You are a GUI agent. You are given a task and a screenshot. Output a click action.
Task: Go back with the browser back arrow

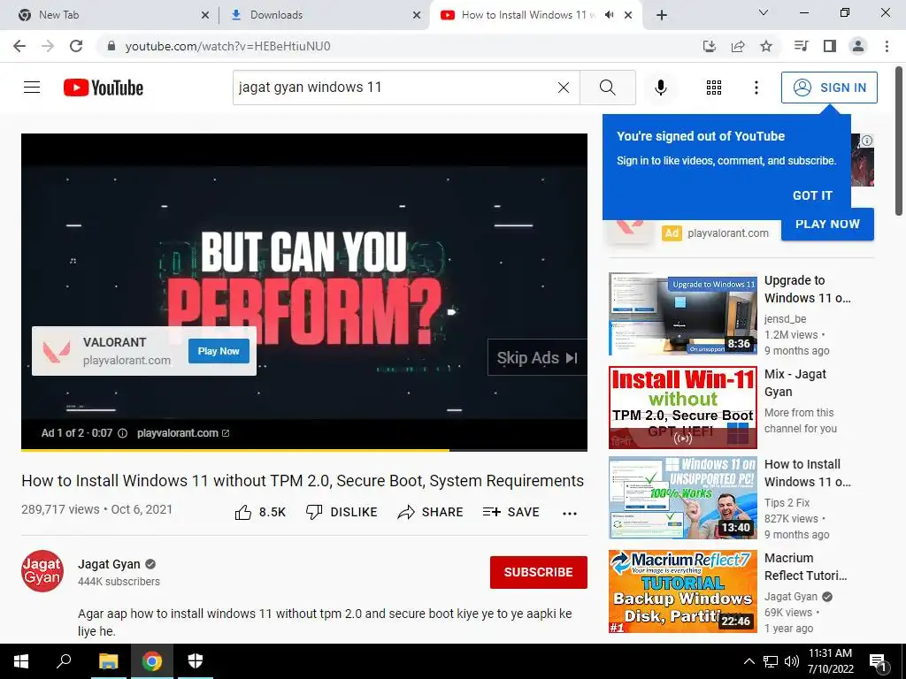pyautogui.click(x=19, y=46)
